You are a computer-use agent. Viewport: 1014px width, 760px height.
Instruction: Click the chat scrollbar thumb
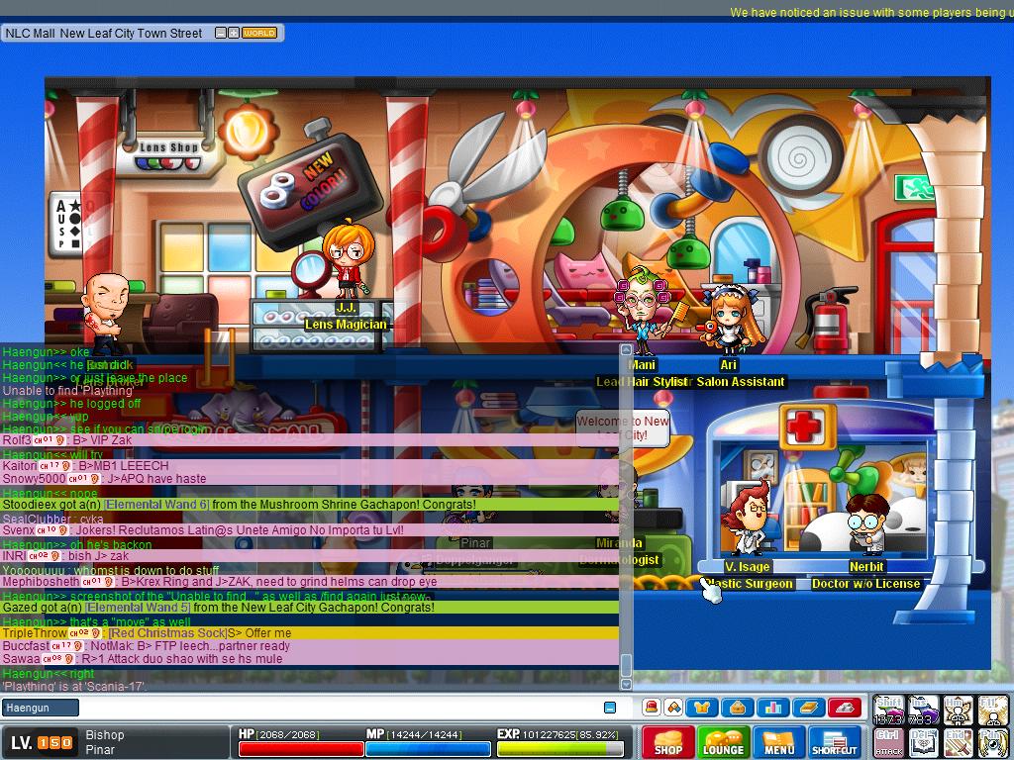(x=626, y=664)
